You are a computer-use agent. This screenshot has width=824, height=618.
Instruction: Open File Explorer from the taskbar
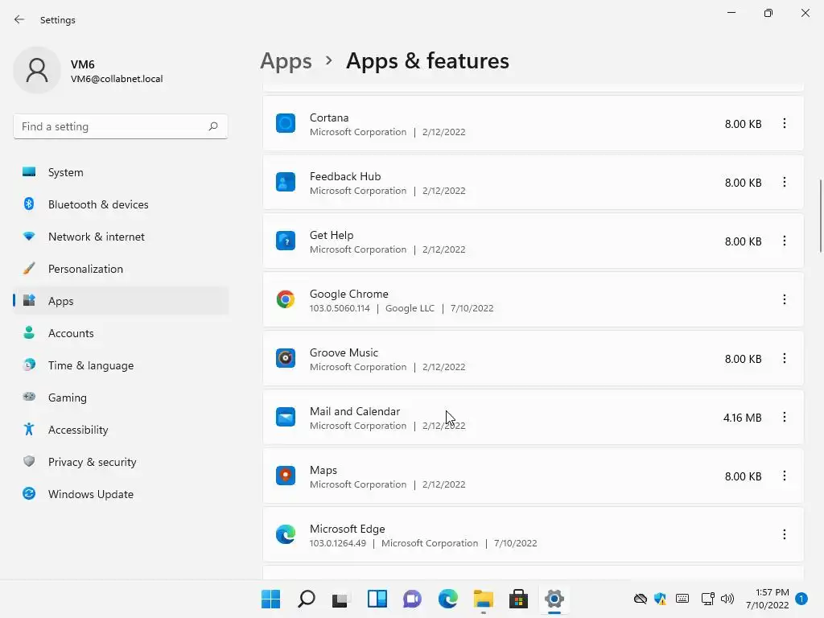point(483,599)
